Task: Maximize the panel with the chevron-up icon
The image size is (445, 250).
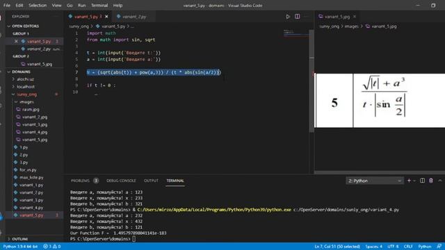Action: (440, 181)
